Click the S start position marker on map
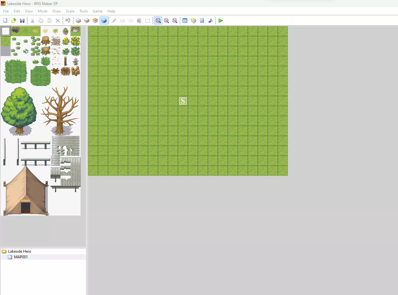The height and width of the screenshot is (295, 398). (x=183, y=101)
